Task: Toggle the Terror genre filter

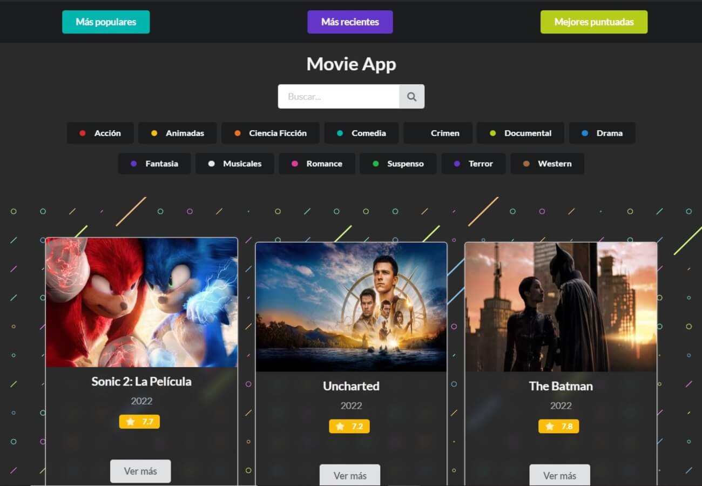Action: coord(474,164)
